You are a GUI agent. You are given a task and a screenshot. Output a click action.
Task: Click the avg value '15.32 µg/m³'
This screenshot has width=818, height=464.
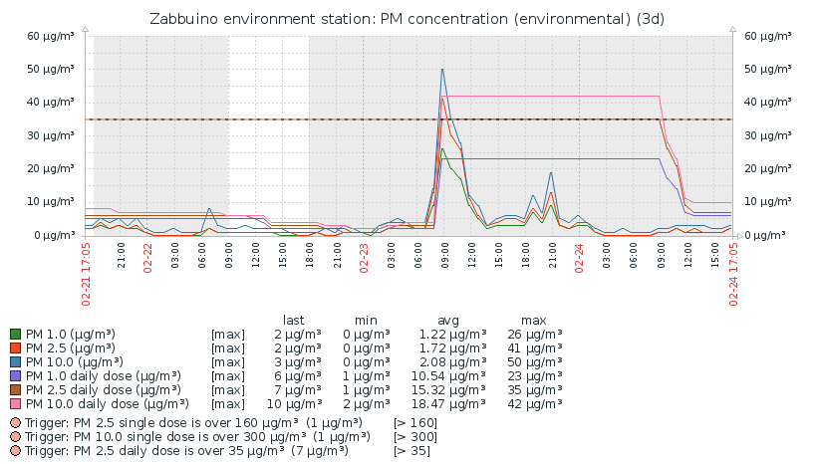448,390
